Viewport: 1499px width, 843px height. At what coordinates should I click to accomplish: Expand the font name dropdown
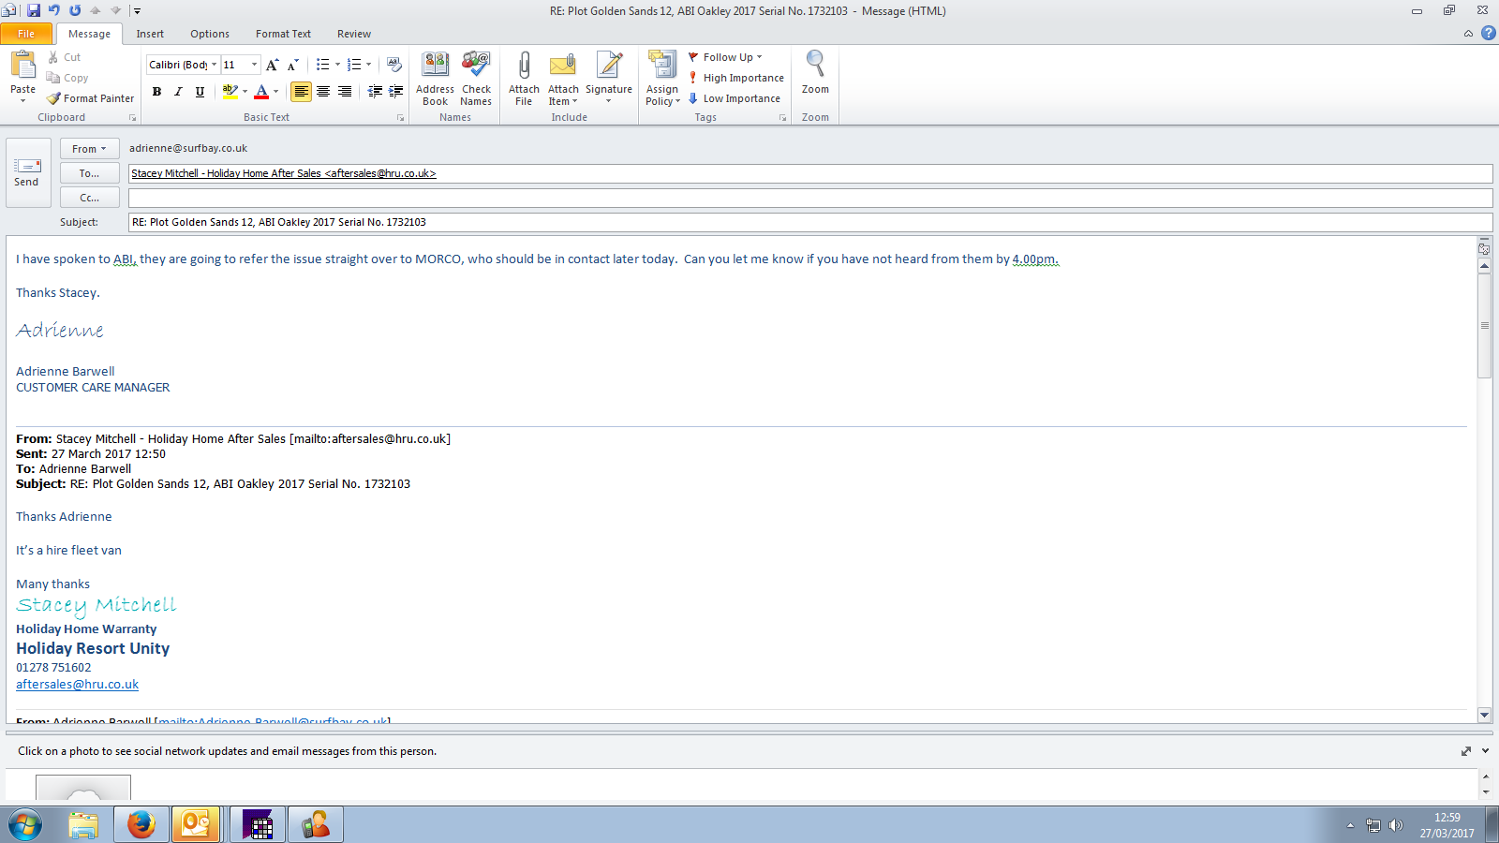pyautogui.click(x=214, y=65)
